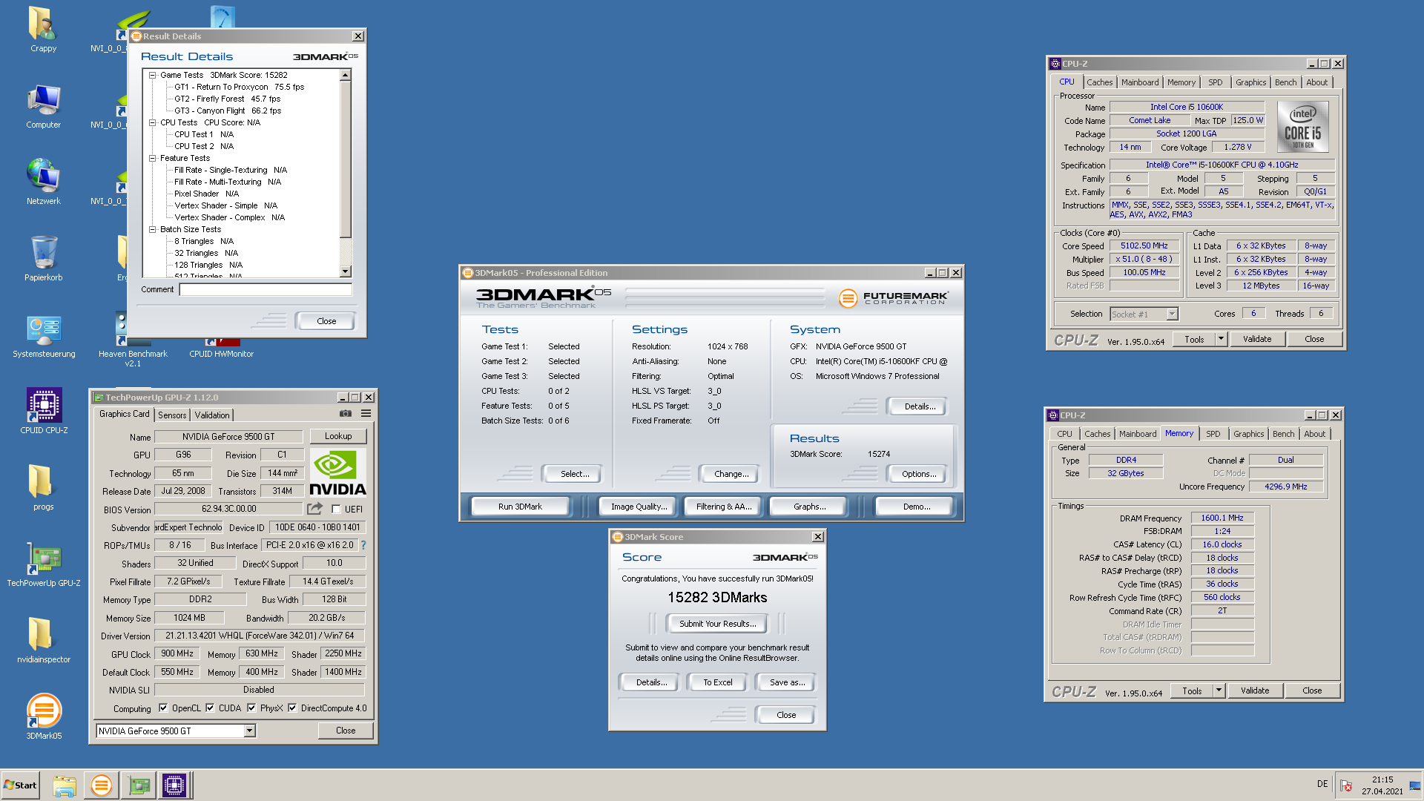Screen dimensions: 1424x801
Task: Collapse the Batch Size Tests node
Action: click(152, 229)
